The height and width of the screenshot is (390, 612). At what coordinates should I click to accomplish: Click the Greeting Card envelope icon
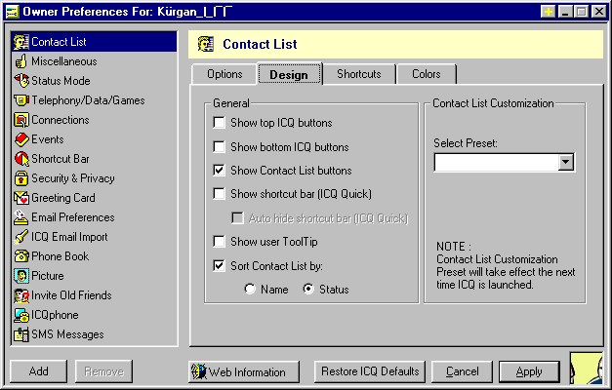point(21,198)
